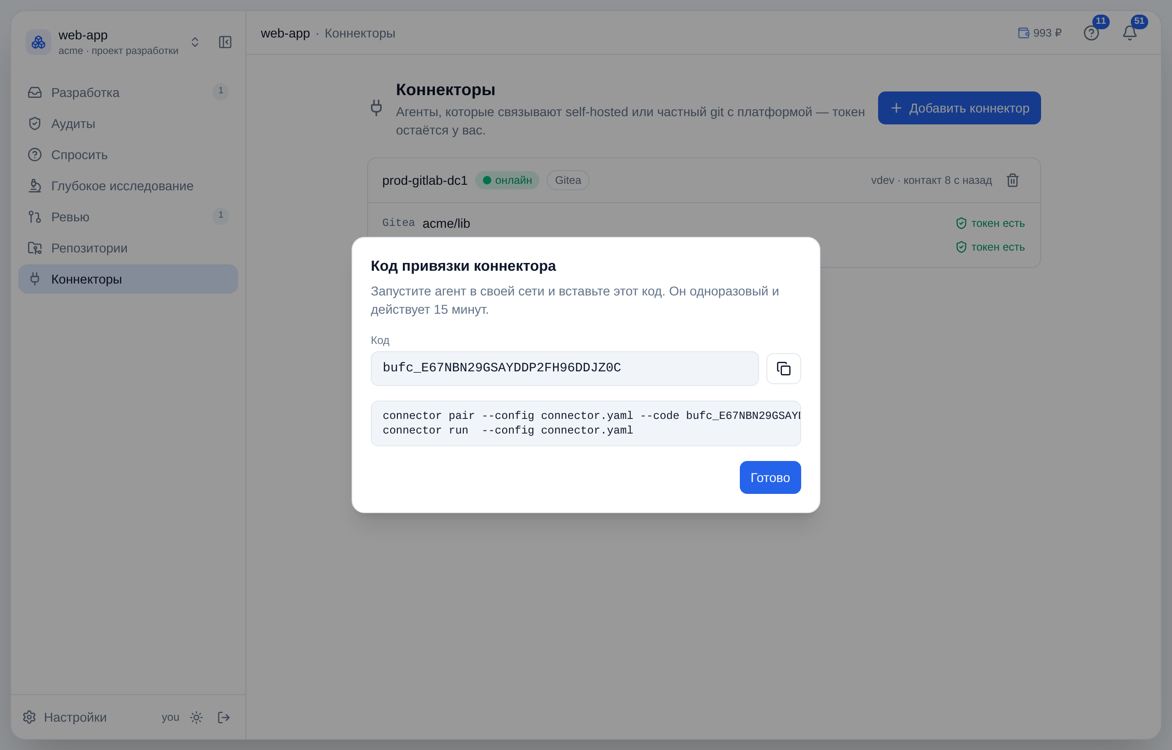1172x750 pixels.
Task: Copy the pairing code with copy icon
Action: pyautogui.click(x=783, y=369)
